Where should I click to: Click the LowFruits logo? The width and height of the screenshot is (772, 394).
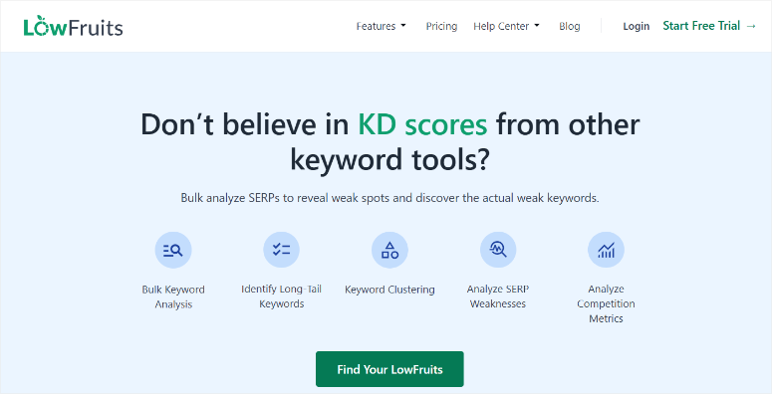pos(73,27)
